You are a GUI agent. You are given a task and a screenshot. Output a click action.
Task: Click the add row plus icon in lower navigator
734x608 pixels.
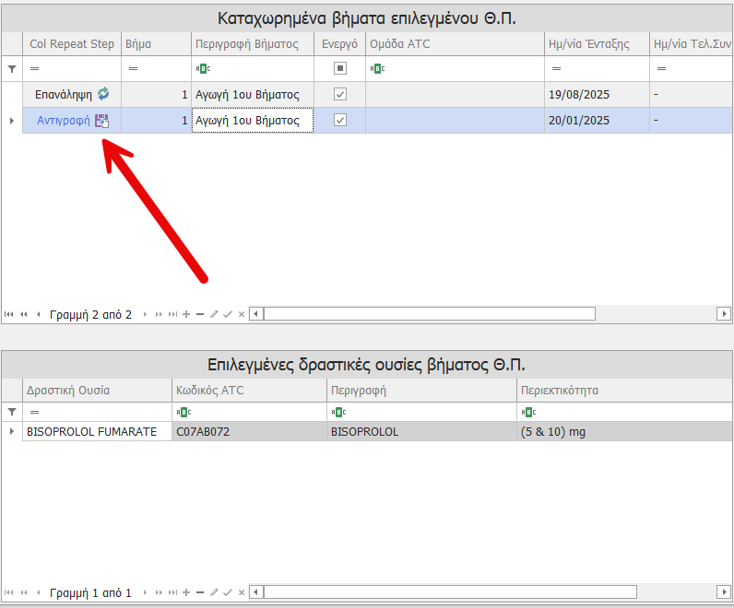click(187, 592)
